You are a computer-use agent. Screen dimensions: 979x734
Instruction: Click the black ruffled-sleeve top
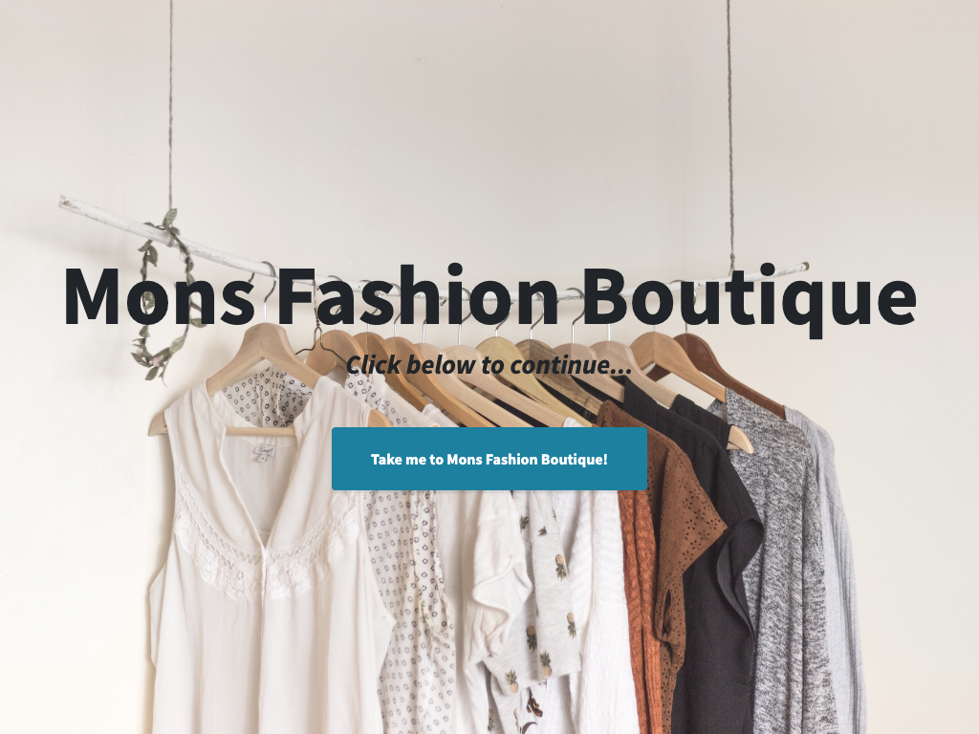coord(718,562)
